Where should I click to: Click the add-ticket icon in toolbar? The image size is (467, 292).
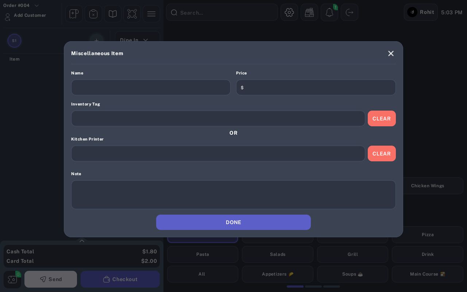tap(74, 14)
